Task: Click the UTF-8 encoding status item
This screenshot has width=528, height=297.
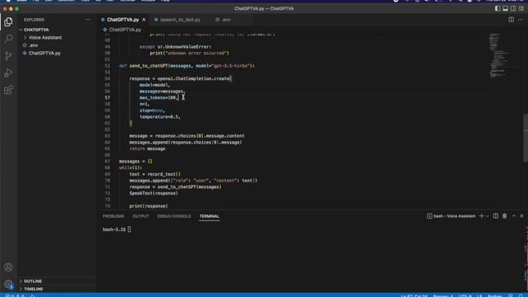Action: coord(465,295)
